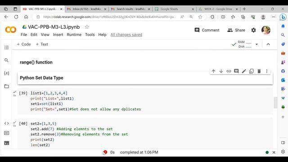The height and width of the screenshot is (162, 288).
Task: Mirror cell in tab icon
Action: (x=252, y=71)
